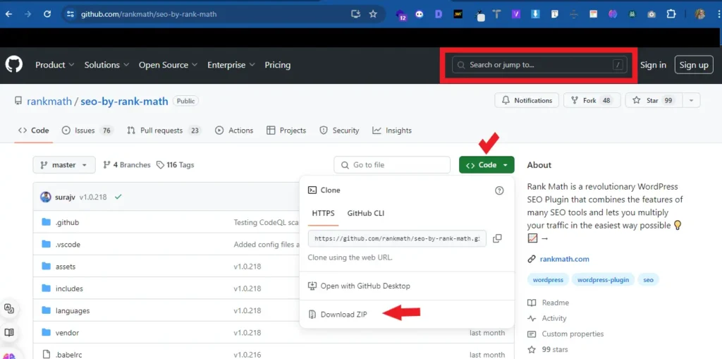Expand the Solutions menu
722x359 pixels.
click(x=107, y=65)
